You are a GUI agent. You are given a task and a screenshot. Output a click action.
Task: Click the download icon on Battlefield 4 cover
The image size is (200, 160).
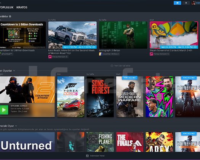point(179,113)
